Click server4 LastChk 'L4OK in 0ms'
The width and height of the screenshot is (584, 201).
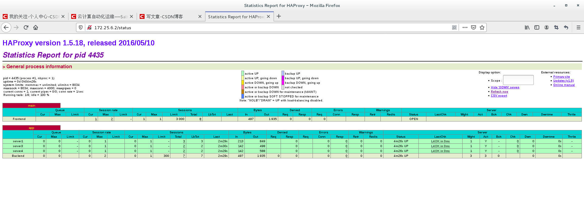click(x=440, y=151)
